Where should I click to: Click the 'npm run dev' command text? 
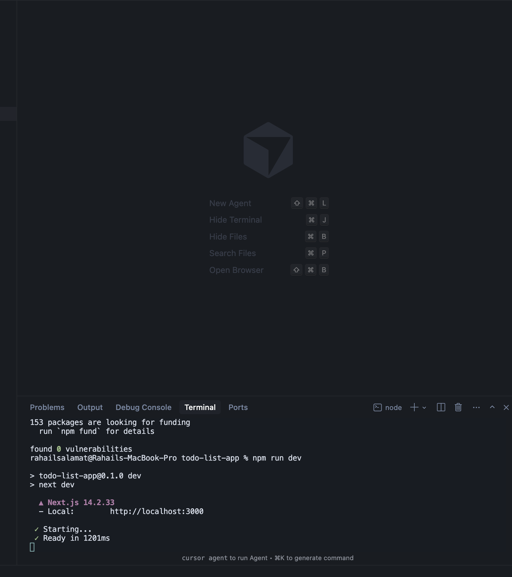(x=277, y=458)
